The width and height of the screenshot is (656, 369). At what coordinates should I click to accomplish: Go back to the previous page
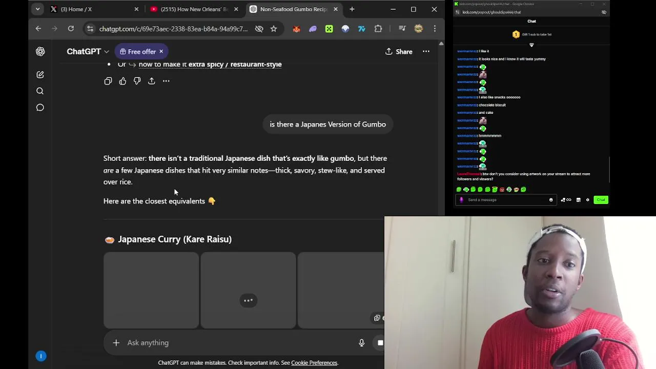click(x=38, y=29)
